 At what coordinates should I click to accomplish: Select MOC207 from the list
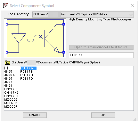(x=11, y=107)
